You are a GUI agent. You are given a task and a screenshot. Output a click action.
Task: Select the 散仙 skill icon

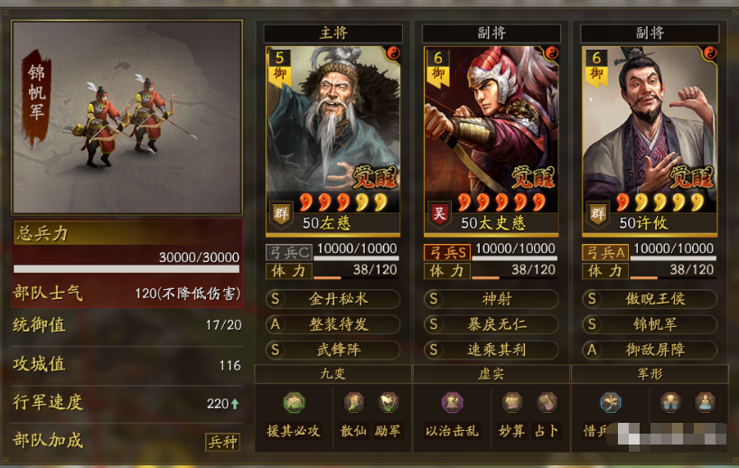click(x=353, y=403)
